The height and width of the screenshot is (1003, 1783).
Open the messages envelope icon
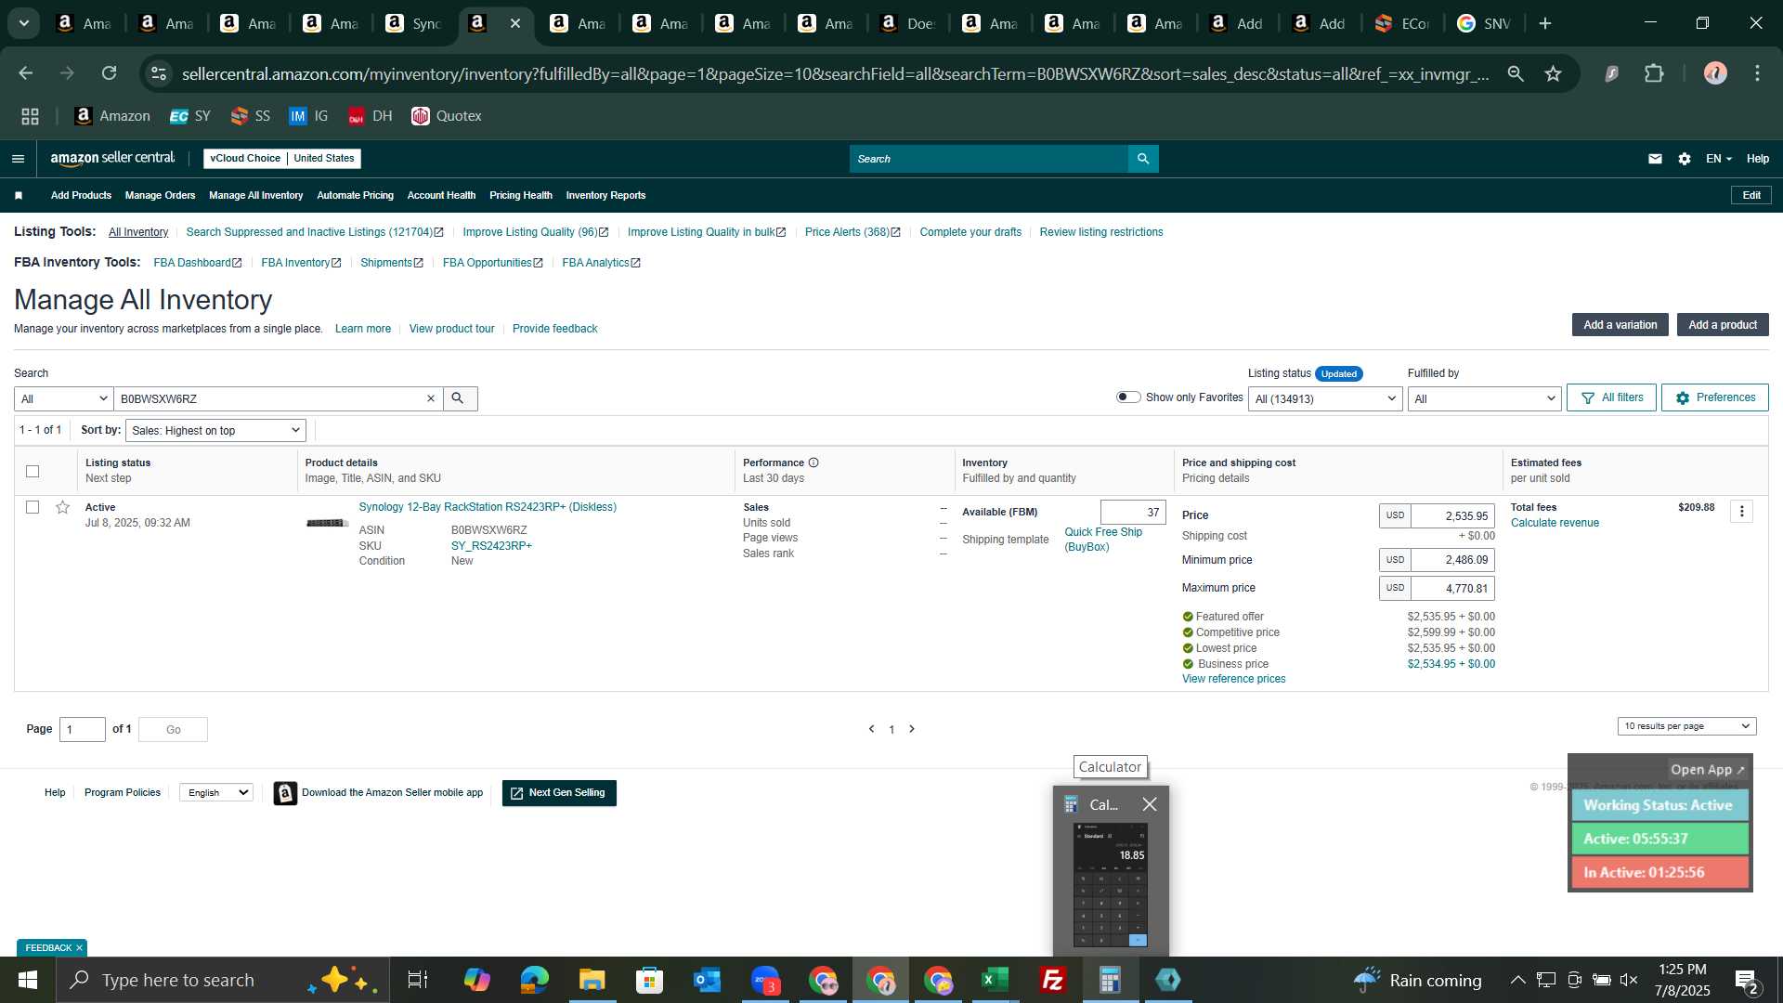[x=1655, y=159]
